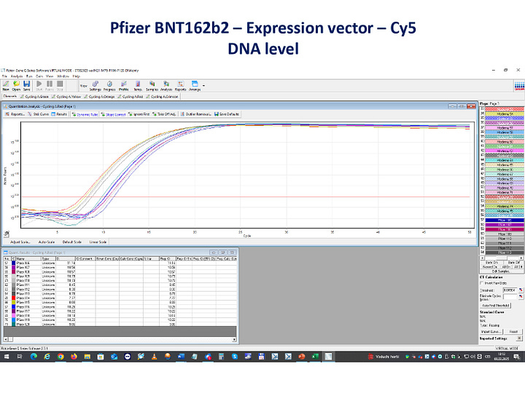Toggle the Pfizer 112 sample in legend
The image size is (525, 393).
click(x=505, y=248)
